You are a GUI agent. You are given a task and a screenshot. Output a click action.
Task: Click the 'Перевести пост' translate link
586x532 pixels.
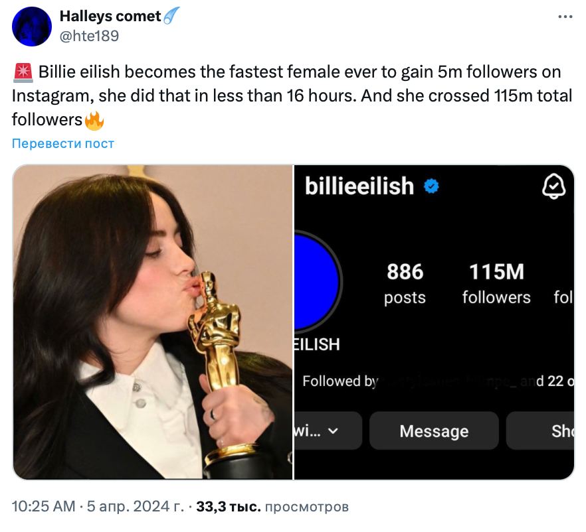(63, 143)
